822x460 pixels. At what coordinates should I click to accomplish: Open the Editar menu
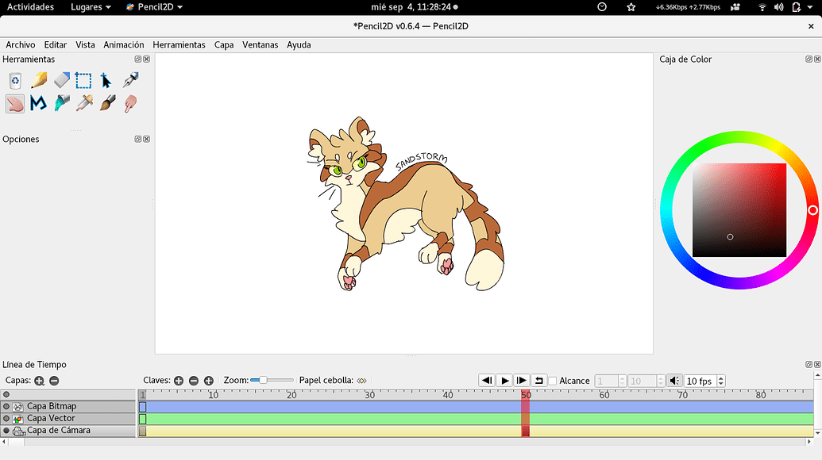(55, 45)
